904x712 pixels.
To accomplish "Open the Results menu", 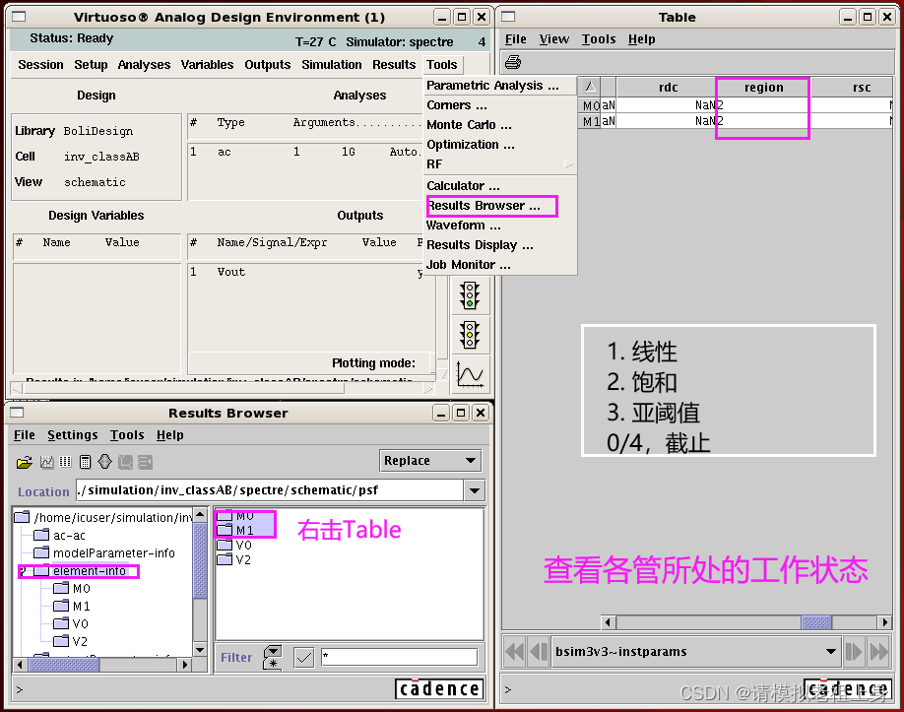I will tap(394, 65).
